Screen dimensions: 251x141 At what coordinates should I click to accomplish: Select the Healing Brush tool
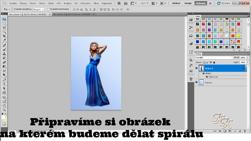coord(4,45)
